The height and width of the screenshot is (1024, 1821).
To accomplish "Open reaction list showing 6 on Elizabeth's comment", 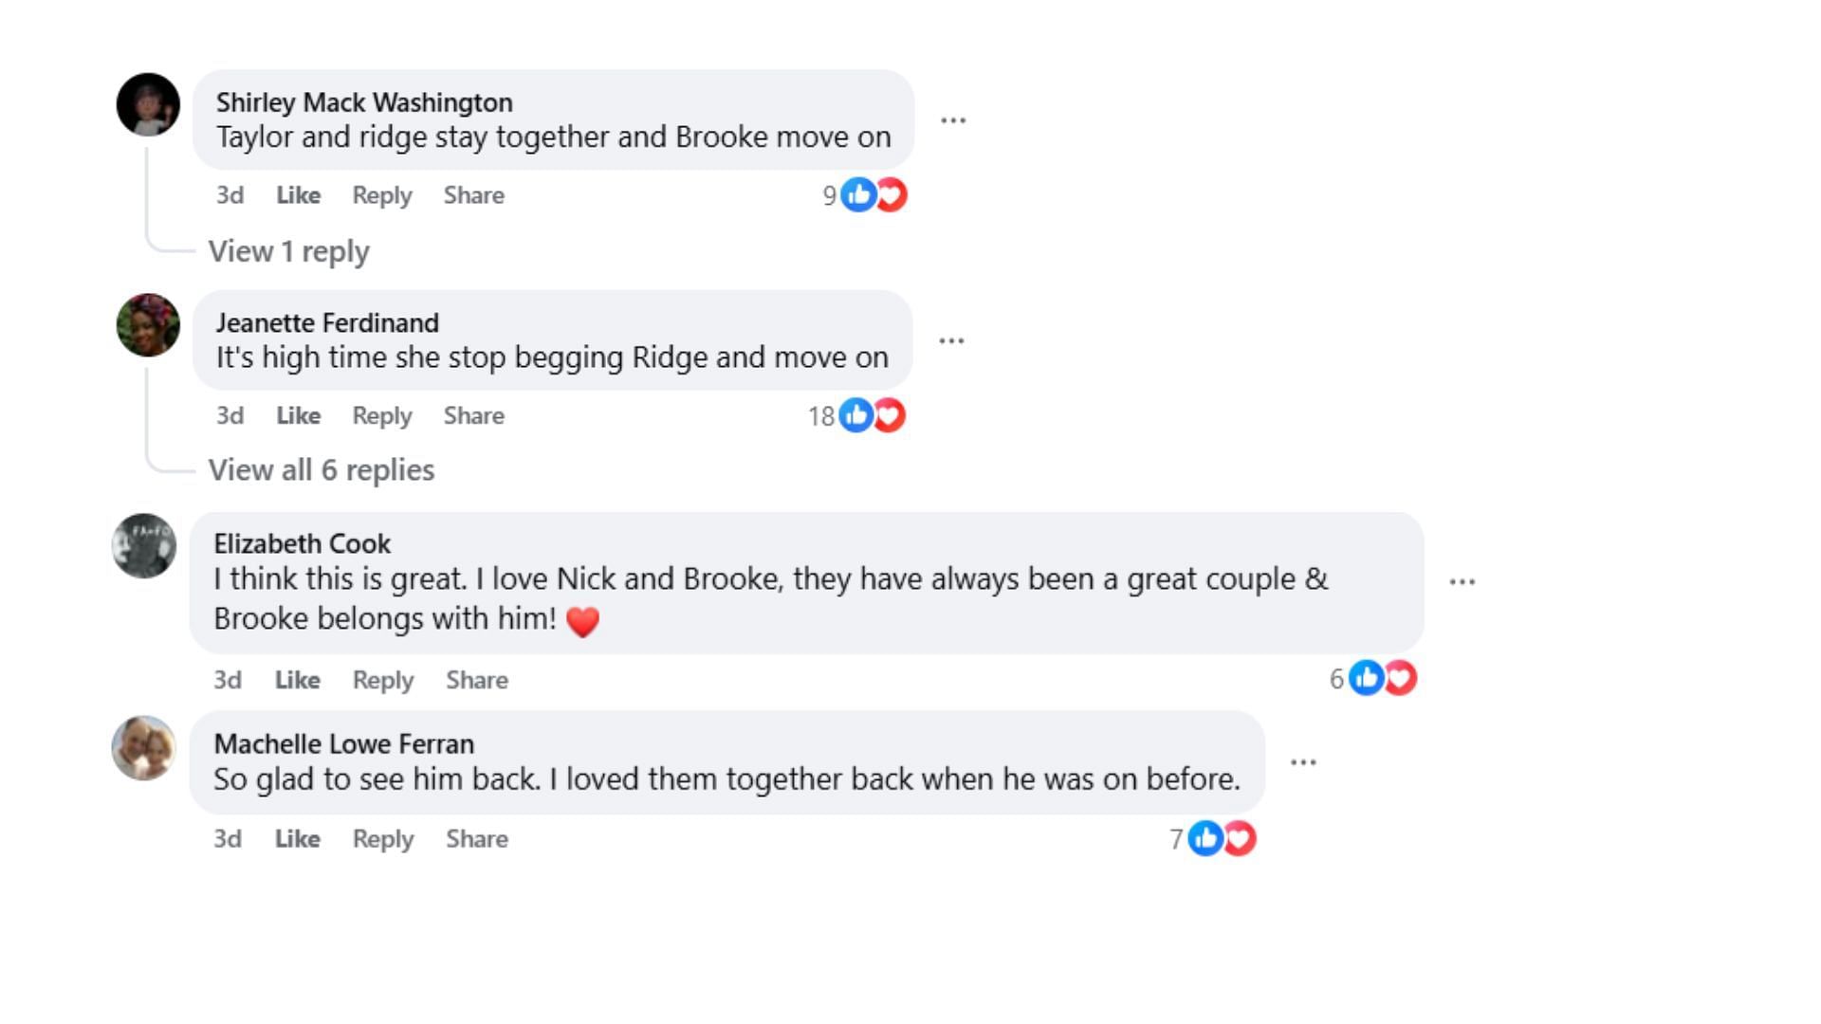I will click(1373, 679).
